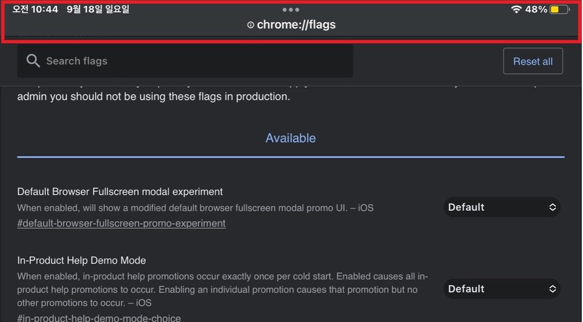This screenshot has width=583, height=322.
Task: Click the In-Product Help Demo Mode title
Action: 82,260
